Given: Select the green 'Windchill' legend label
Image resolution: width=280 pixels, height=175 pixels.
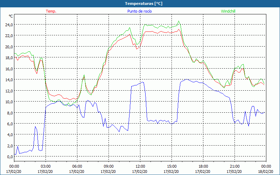Looking at the screenshot, I should click(x=228, y=11).
